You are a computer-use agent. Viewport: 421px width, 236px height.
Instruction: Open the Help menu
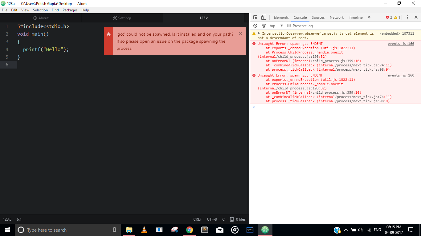(x=85, y=10)
